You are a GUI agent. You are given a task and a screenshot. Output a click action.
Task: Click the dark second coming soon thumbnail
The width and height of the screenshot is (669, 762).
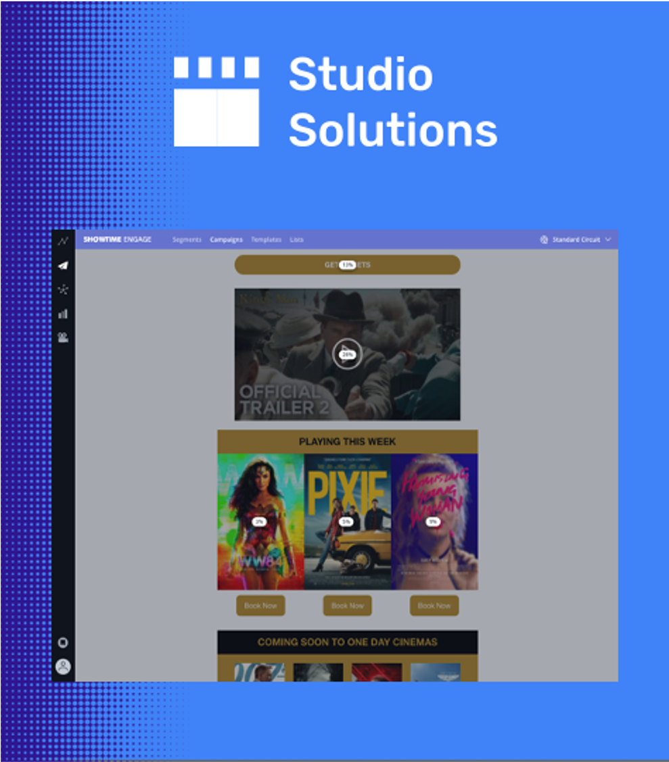coord(319,673)
